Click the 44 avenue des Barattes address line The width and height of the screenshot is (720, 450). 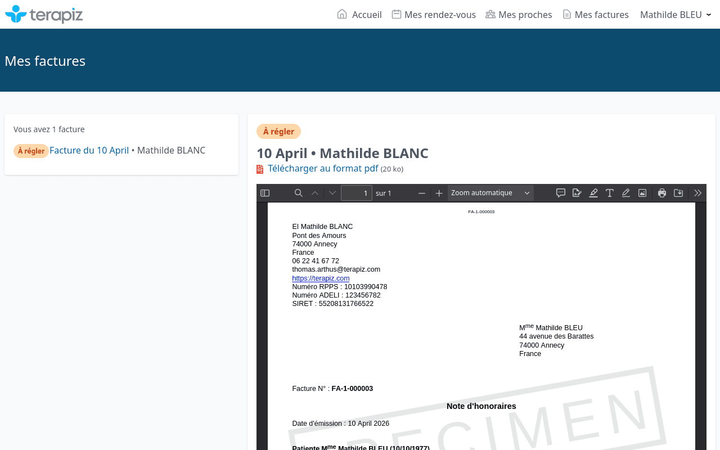tap(556, 336)
